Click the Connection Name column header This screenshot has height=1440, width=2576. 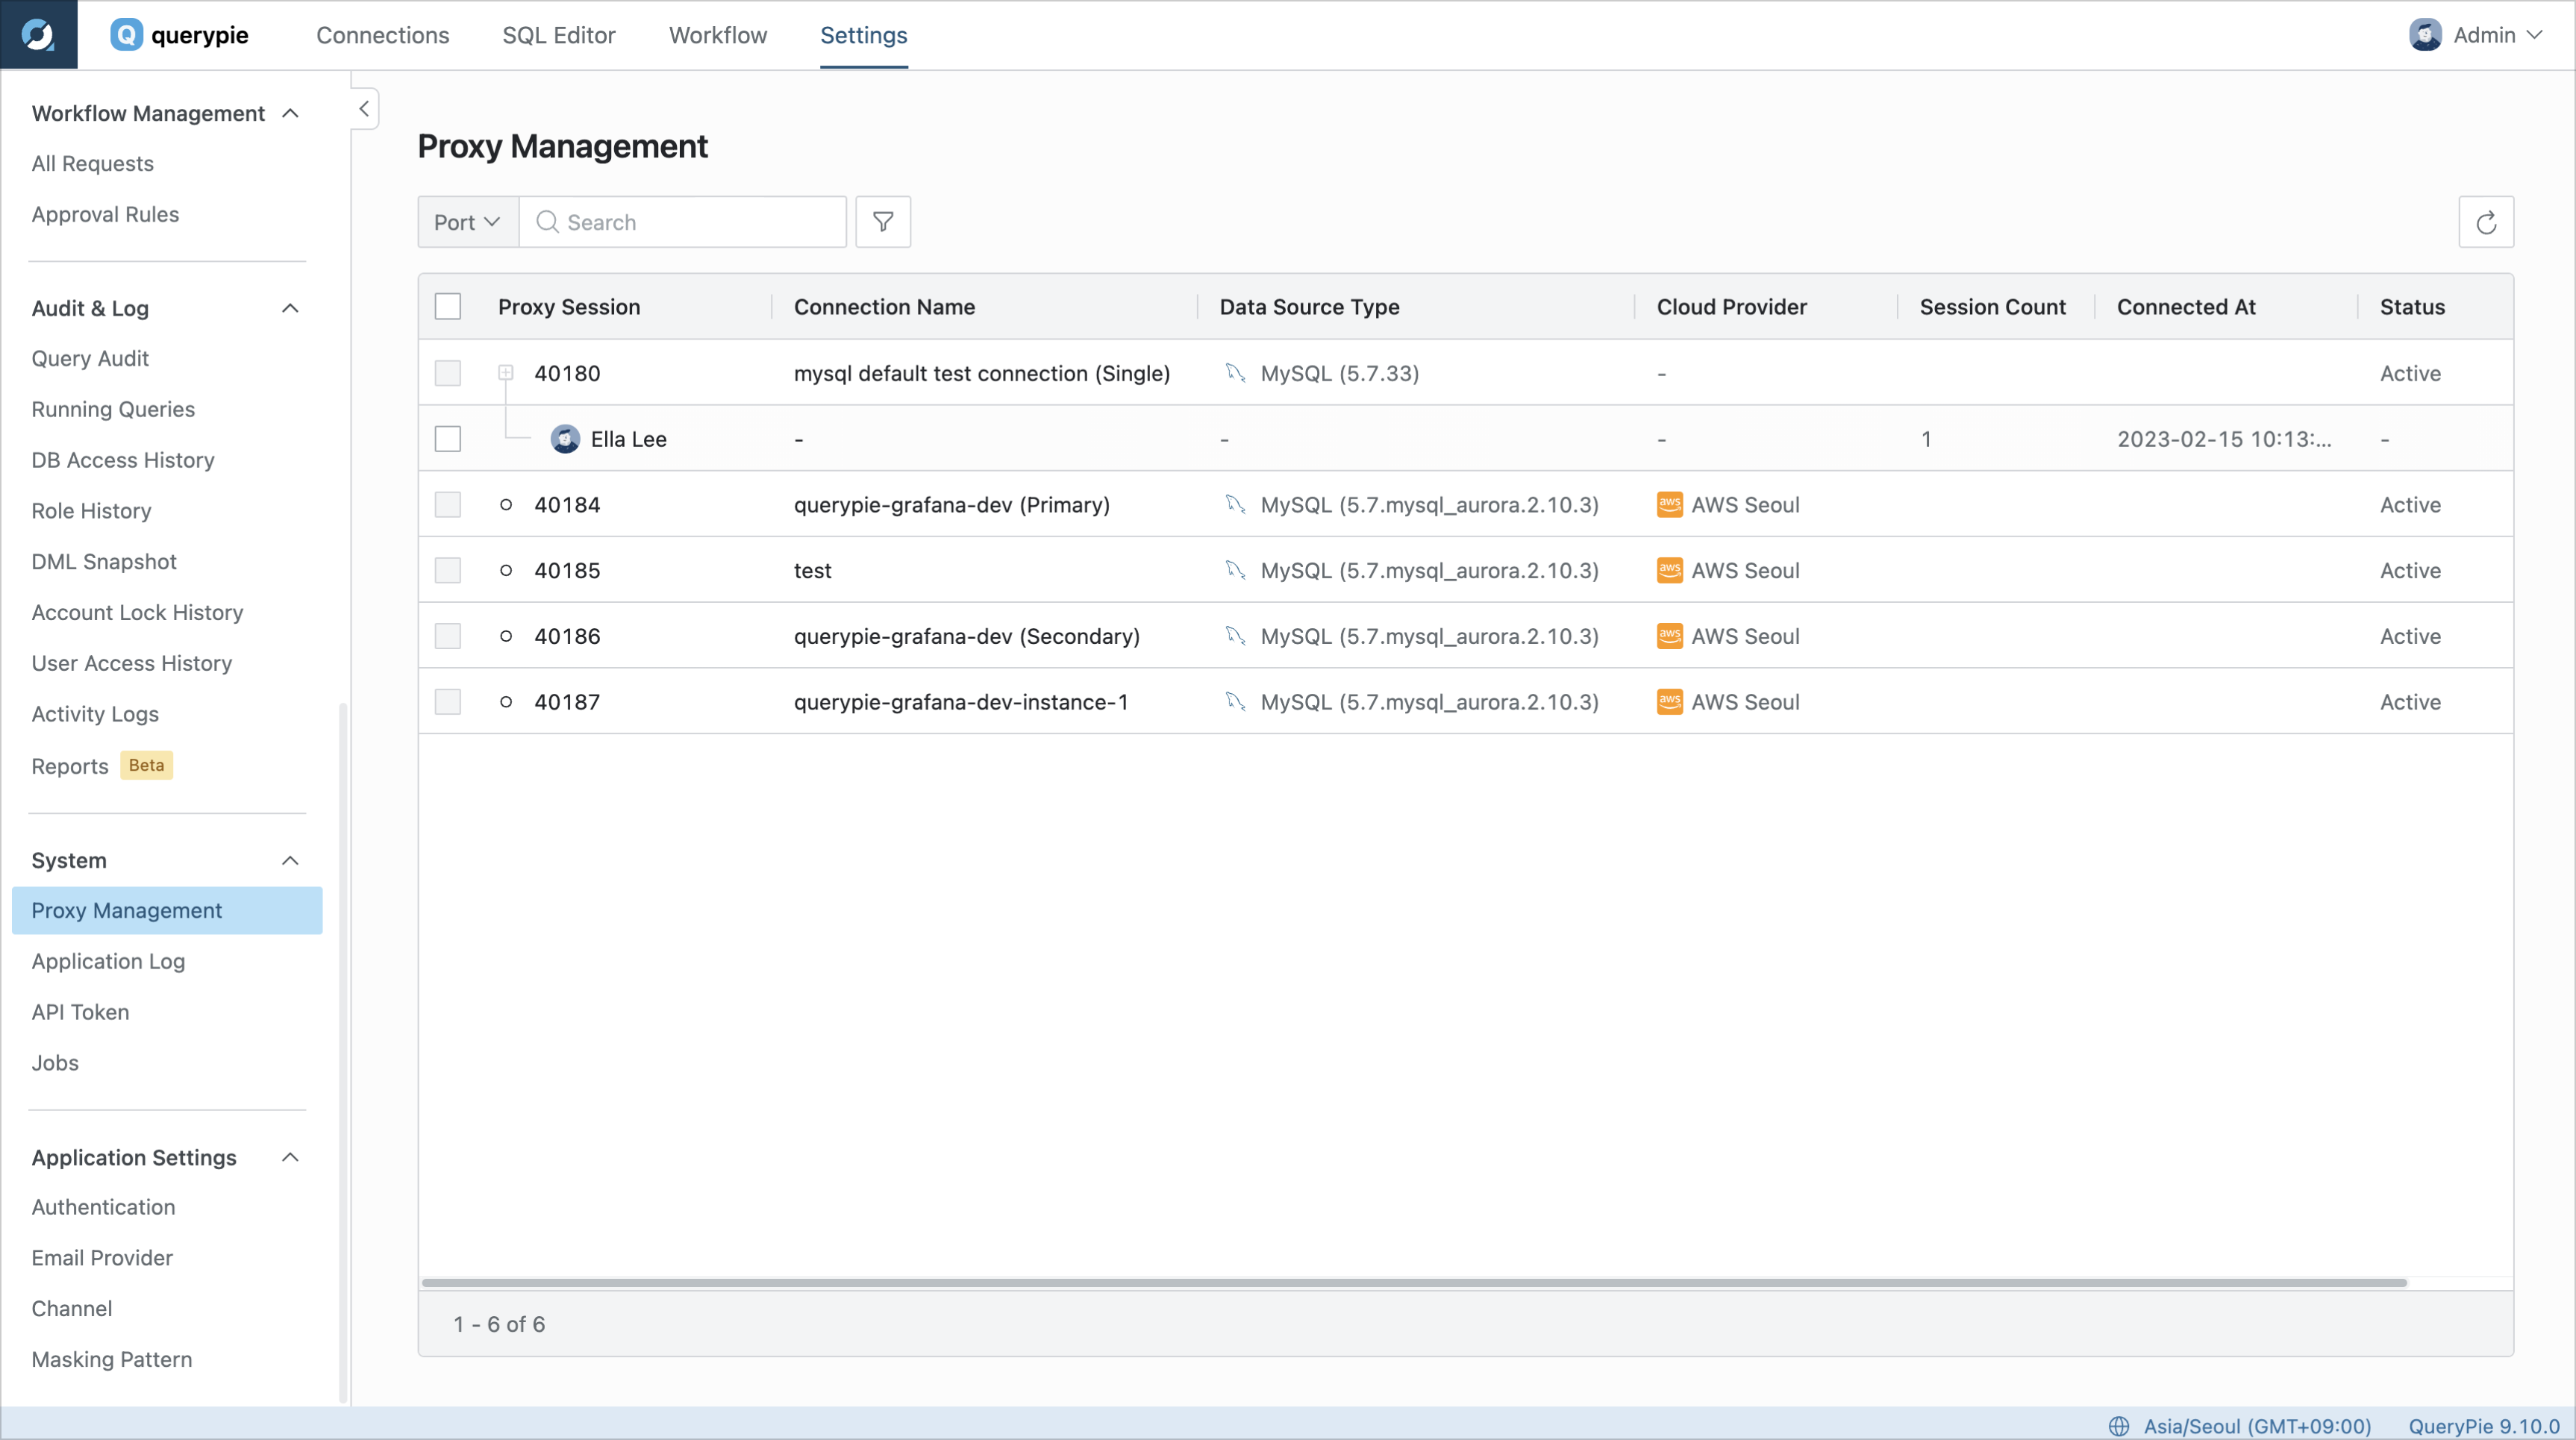(x=884, y=307)
